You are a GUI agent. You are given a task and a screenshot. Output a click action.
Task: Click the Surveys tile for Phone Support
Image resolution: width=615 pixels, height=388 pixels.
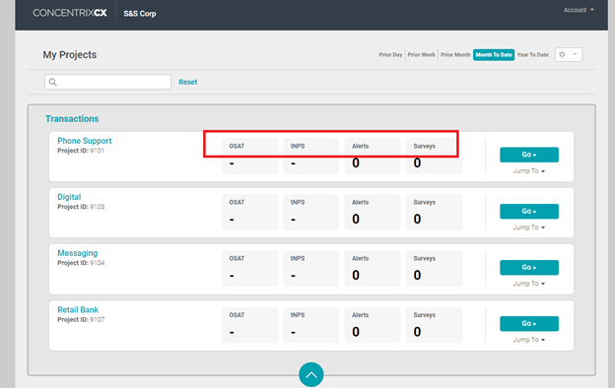point(434,156)
